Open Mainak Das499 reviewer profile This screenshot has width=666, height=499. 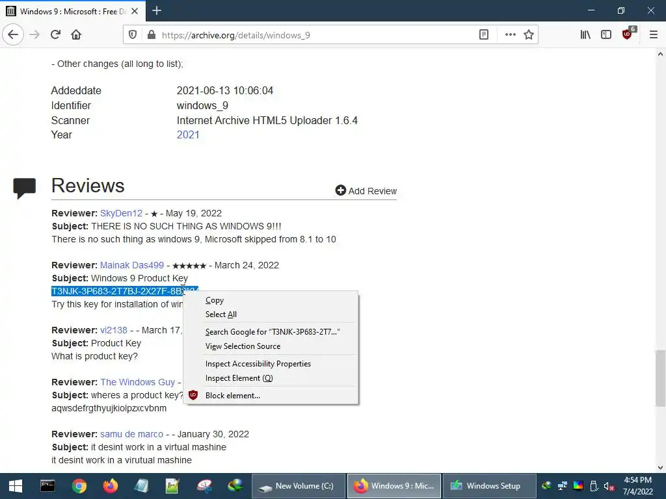131,265
